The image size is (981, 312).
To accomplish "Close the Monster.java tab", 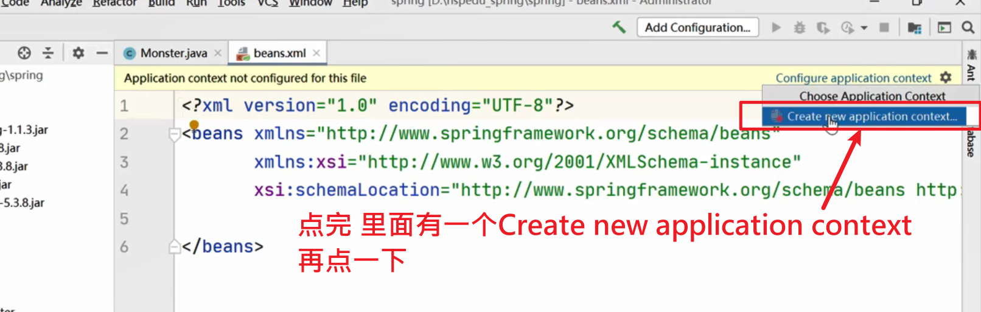I will click(218, 53).
